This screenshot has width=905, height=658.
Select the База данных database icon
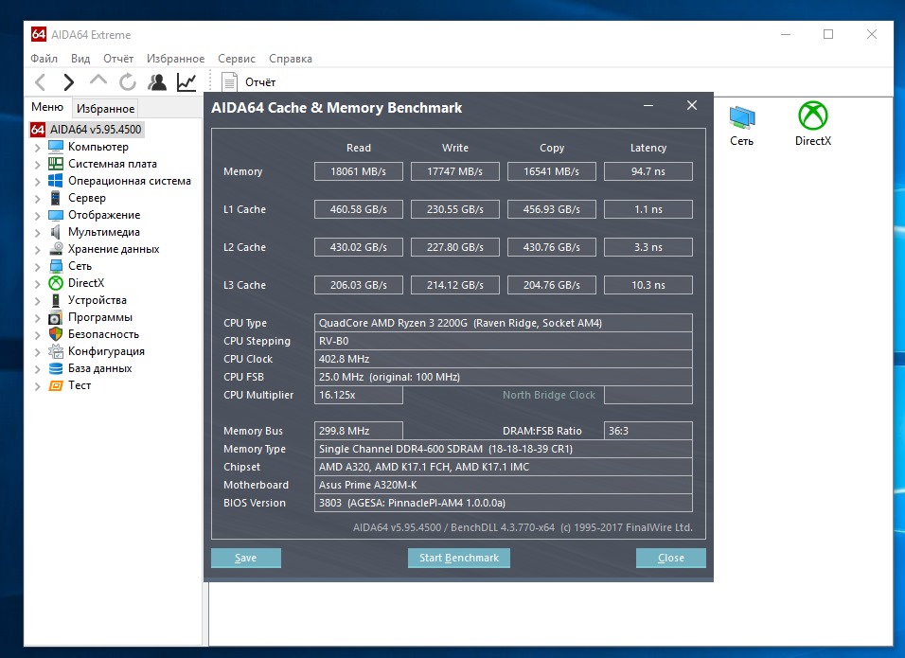coord(56,367)
